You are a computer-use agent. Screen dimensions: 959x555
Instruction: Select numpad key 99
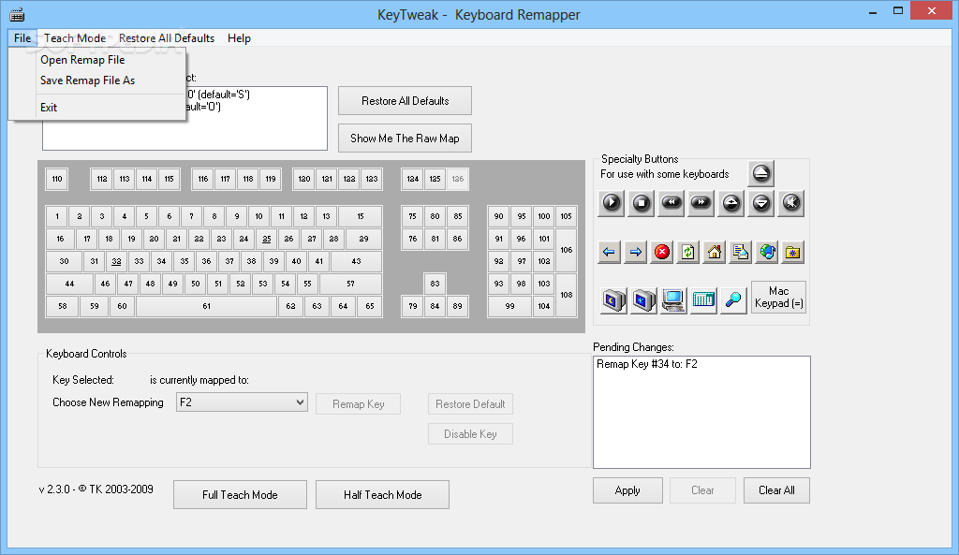point(510,306)
